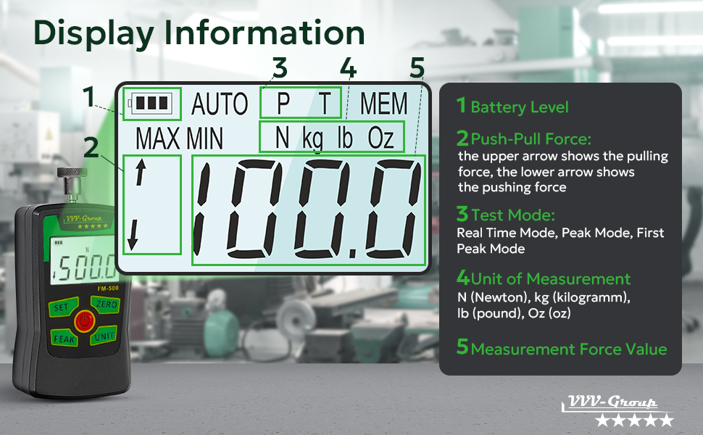Click the green PEAK button on the gauge

pos(64,339)
